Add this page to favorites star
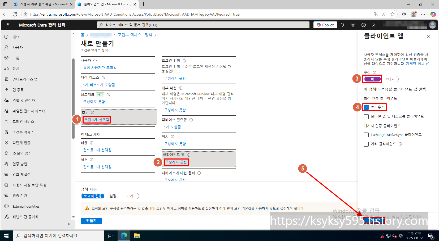 pos(393,14)
